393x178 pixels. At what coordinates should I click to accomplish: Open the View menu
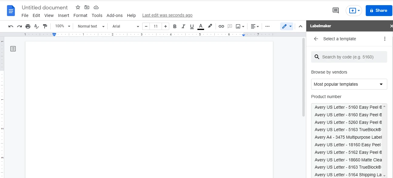point(49,15)
